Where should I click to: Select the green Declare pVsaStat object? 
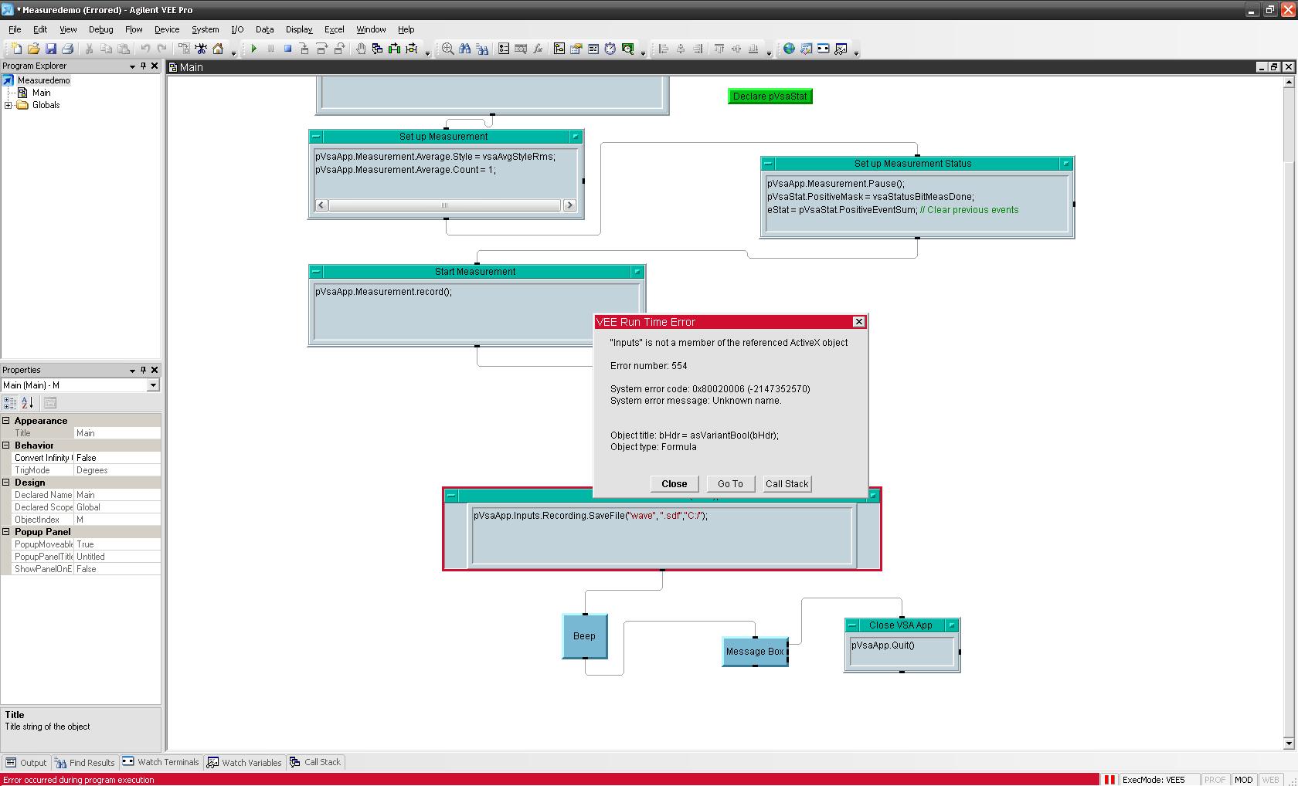coord(770,97)
